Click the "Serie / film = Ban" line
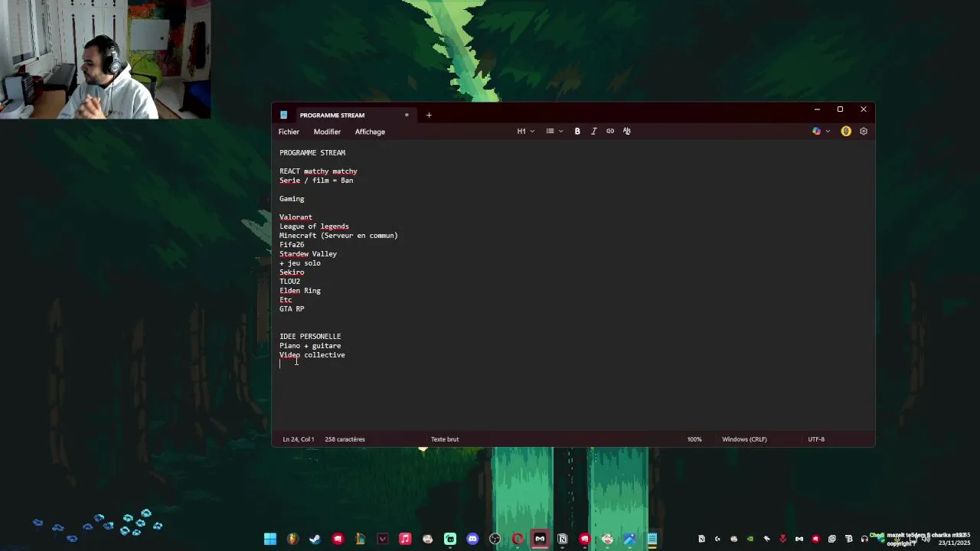Image resolution: width=980 pixels, height=551 pixels. [x=316, y=181]
